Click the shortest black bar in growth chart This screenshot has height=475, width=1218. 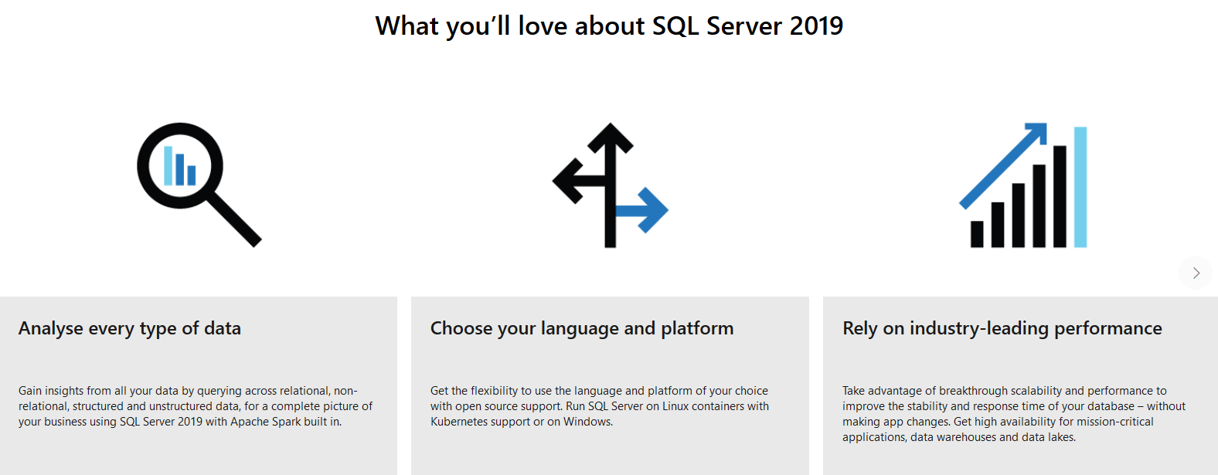tap(977, 234)
